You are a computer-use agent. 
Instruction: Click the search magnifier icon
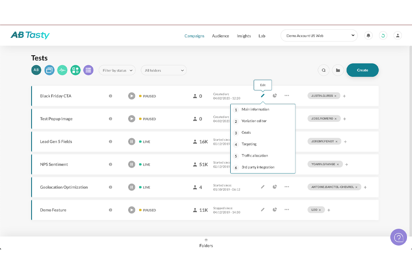(x=324, y=70)
